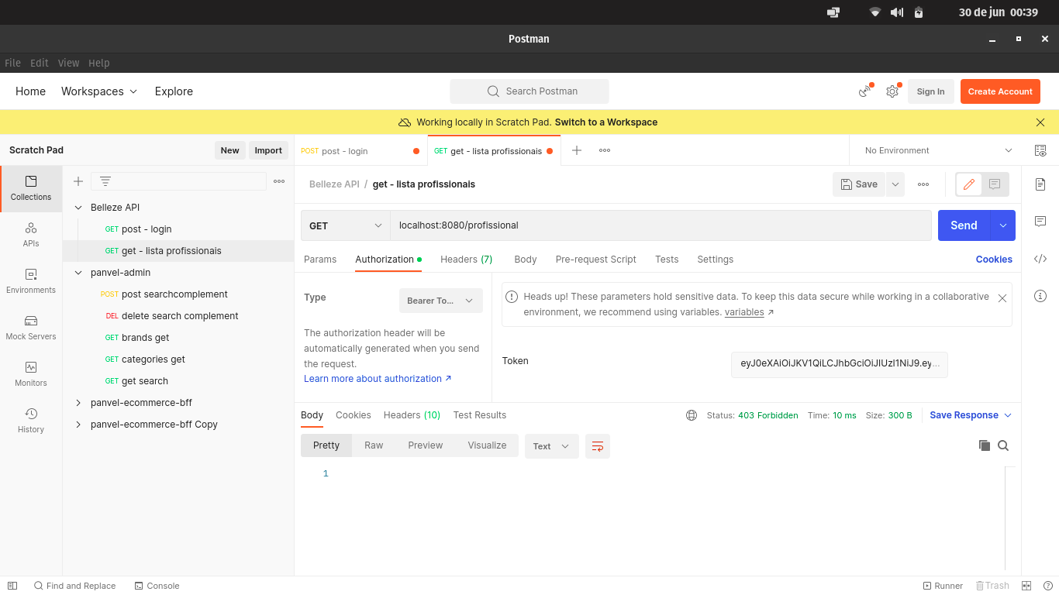Click the plus icon to open new tab

click(x=577, y=150)
